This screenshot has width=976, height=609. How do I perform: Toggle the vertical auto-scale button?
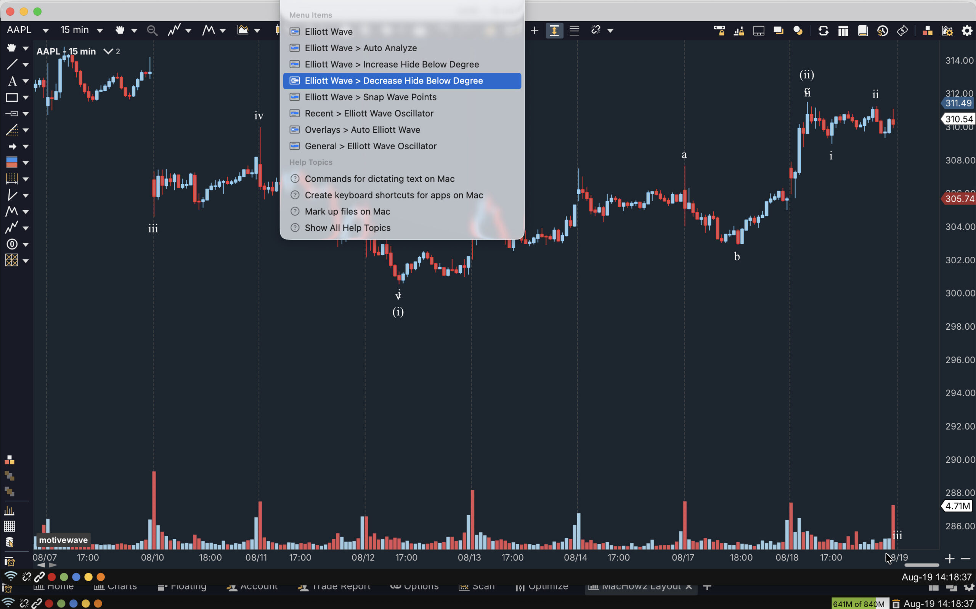coord(554,30)
